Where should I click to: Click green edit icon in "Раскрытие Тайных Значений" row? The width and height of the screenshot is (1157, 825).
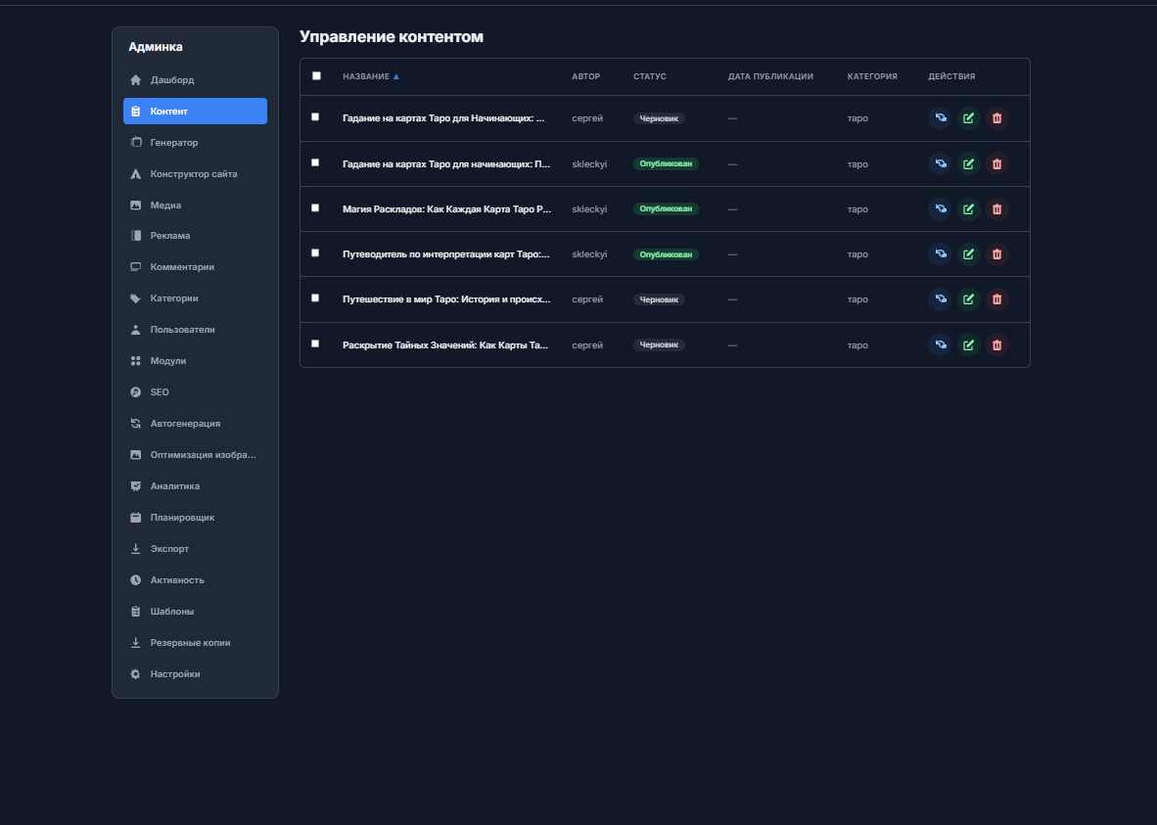point(968,344)
